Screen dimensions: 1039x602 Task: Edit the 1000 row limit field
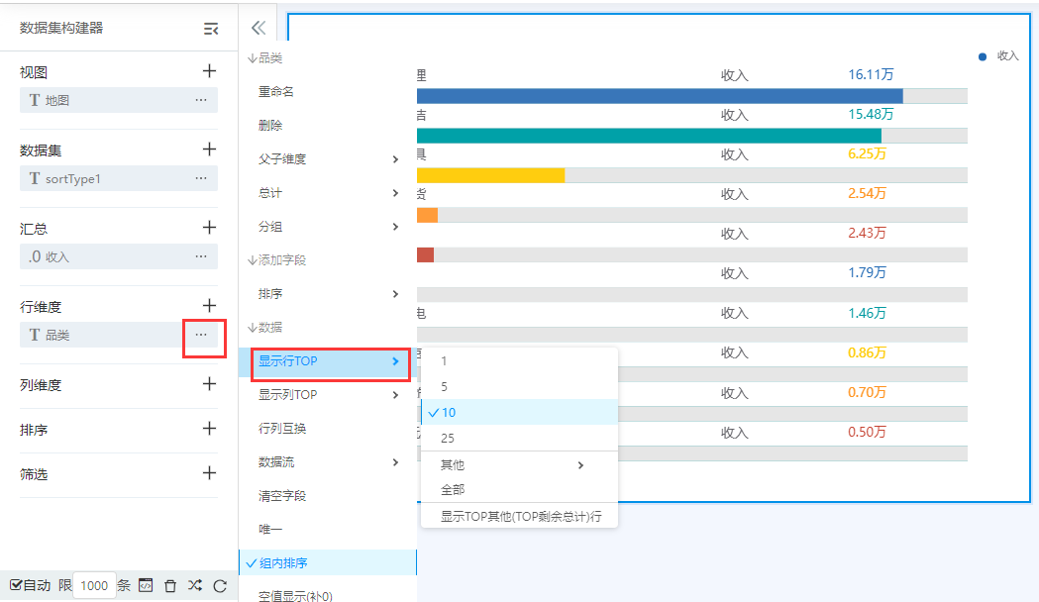pos(94,585)
